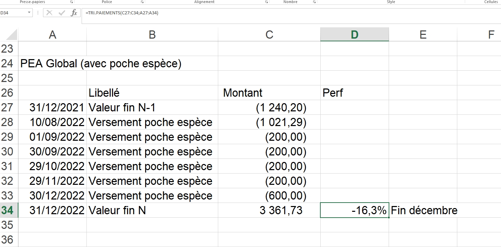
Task: Select row 34 header
Action: click(x=8, y=210)
